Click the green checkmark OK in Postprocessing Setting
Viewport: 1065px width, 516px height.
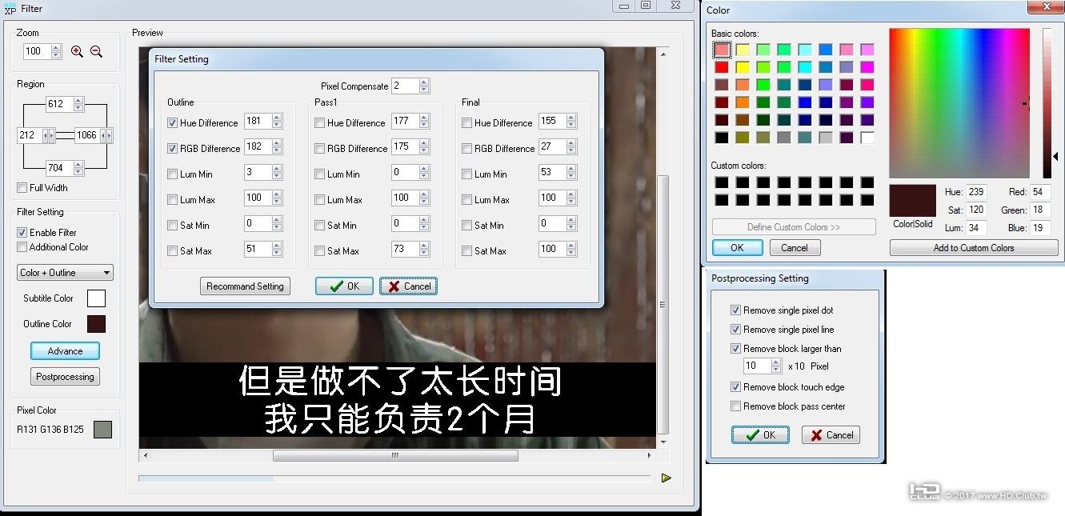(759, 434)
